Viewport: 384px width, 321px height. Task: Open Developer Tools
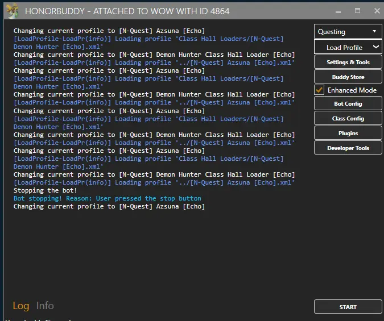(348, 148)
